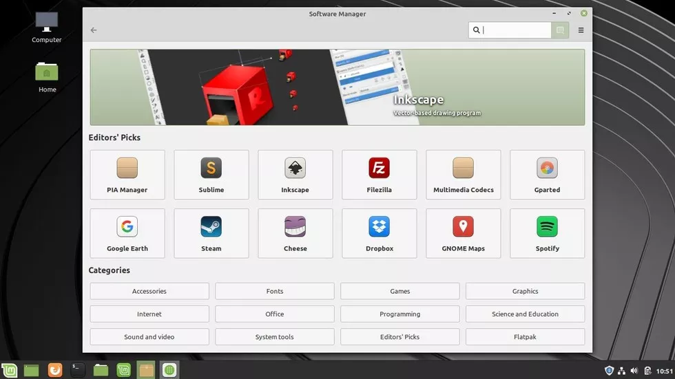This screenshot has height=379, width=675.
Task: Open the Sublime app tile
Action: (211, 175)
